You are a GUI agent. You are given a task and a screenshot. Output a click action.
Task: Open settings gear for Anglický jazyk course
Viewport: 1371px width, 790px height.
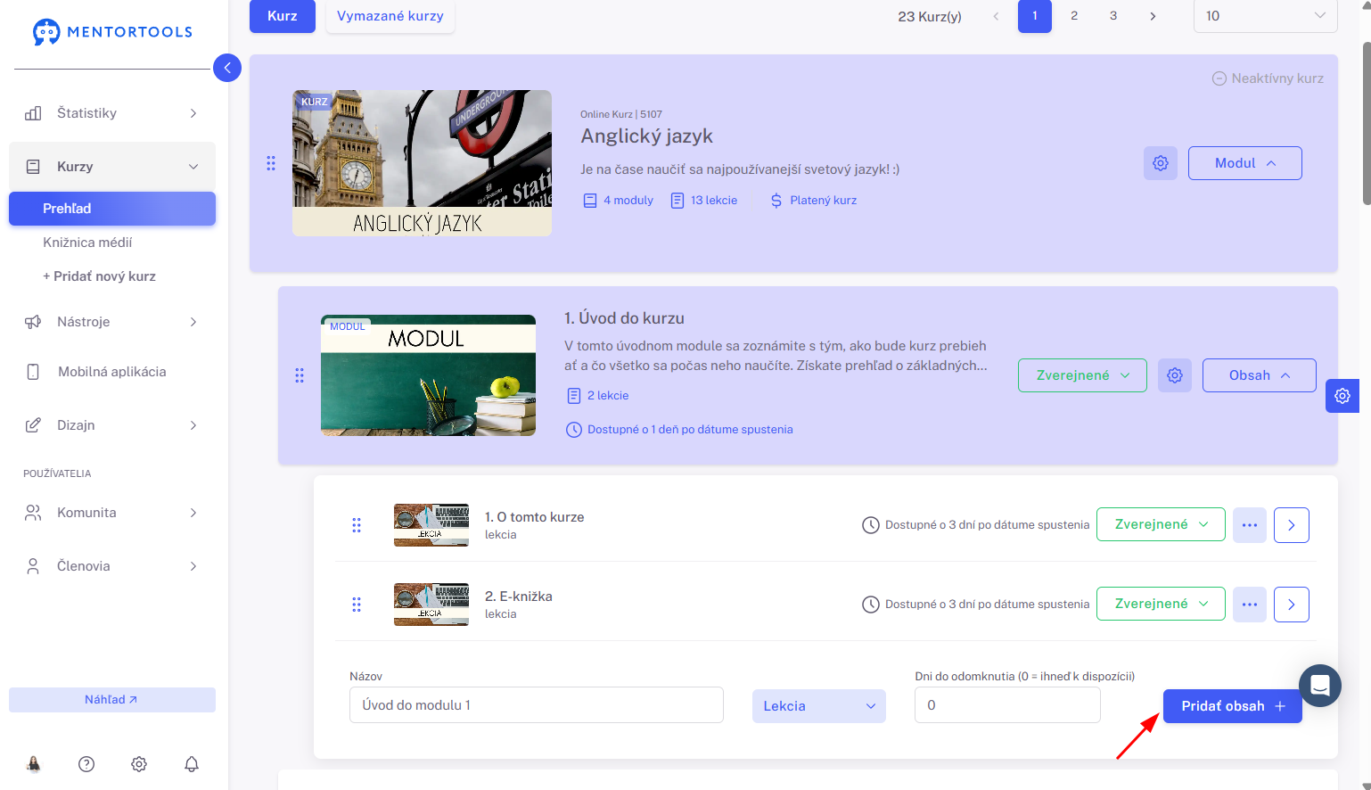click(1160, 163)
